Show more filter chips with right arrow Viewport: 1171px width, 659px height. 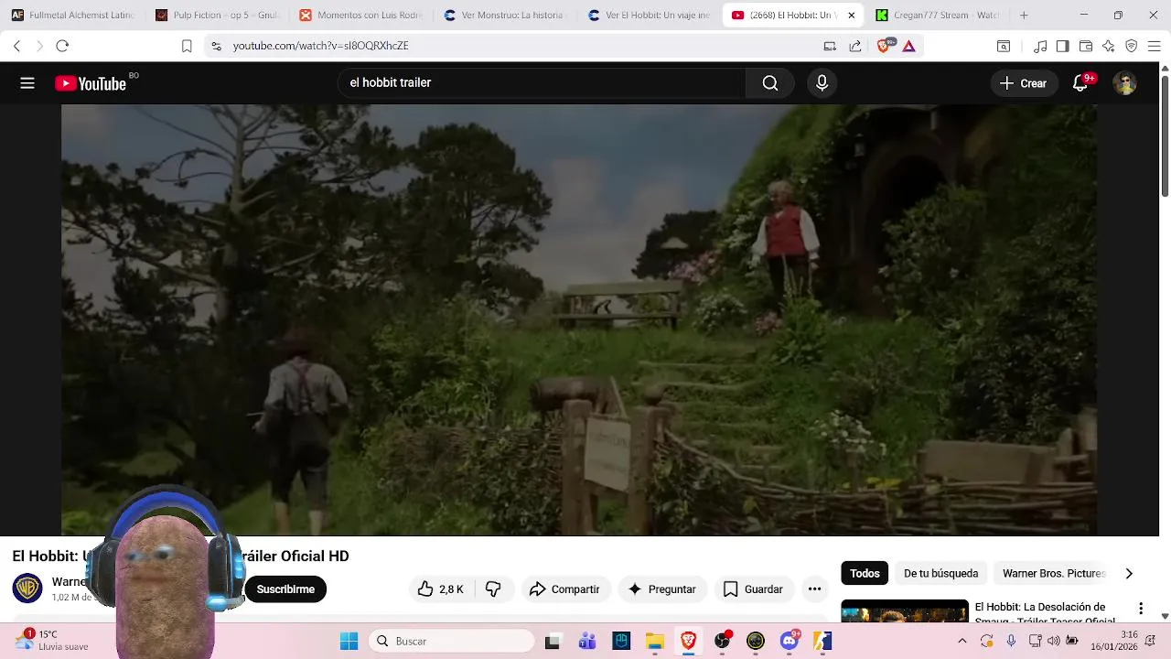(1129, 574)
